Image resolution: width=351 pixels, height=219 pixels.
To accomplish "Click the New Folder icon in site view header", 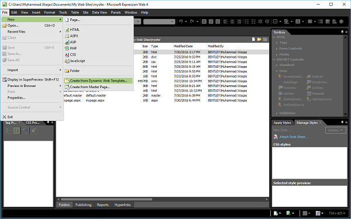I will coord(259,40).
